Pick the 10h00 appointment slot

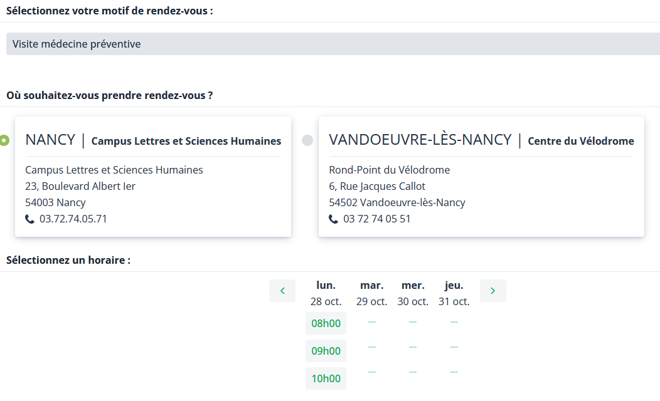pyautogui.click(x=326, y=378)
